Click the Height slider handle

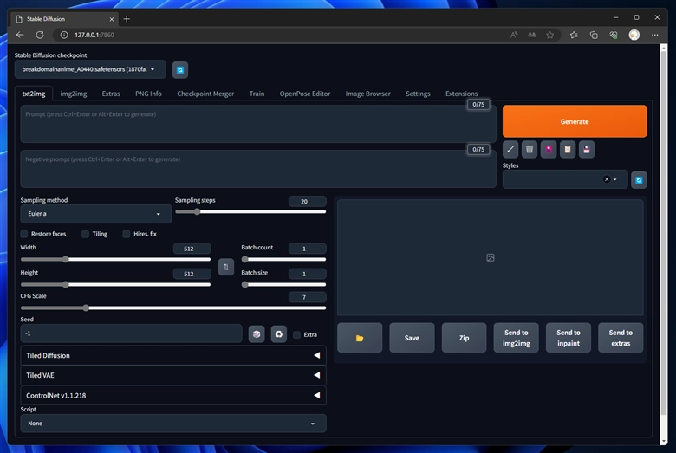pyautogui.click(x=66, y=284)
